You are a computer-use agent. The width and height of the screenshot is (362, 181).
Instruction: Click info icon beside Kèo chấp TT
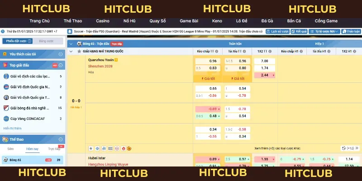click(217, 52)
